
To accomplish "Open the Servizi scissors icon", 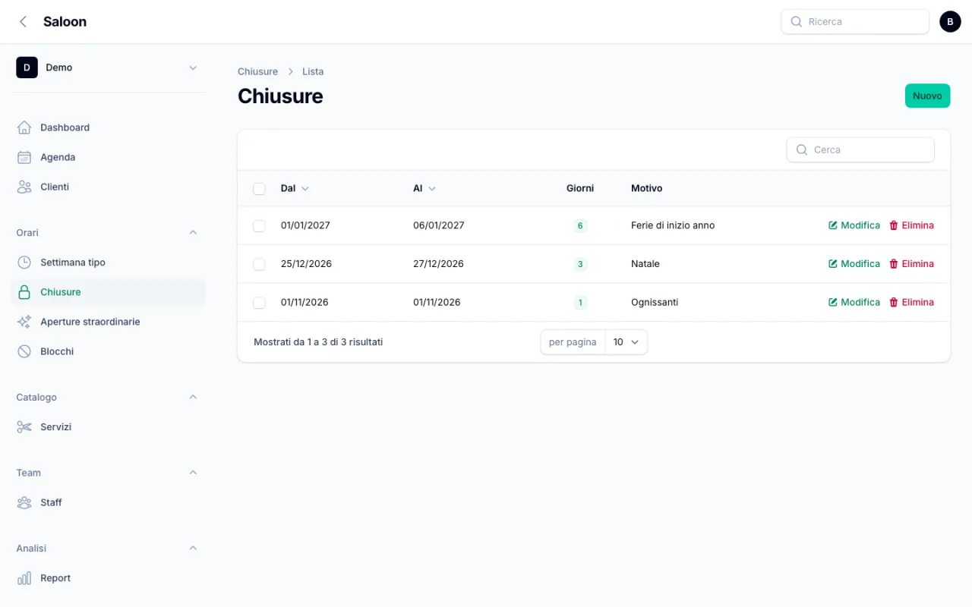I will coord(24,427).
